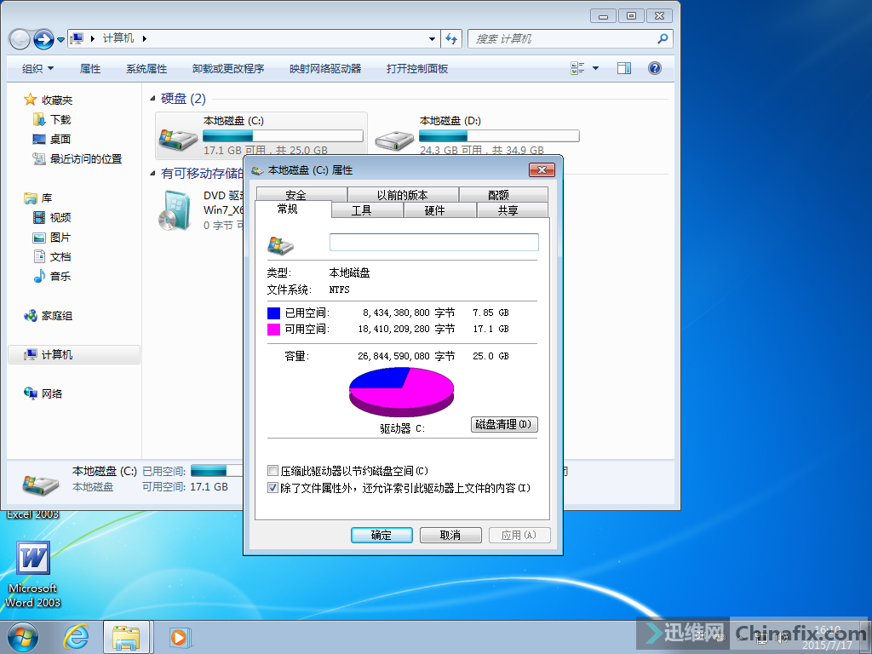Screen dimensions: 872x654
Task: Click the magenta free space swatch
Action: [273, 330]
